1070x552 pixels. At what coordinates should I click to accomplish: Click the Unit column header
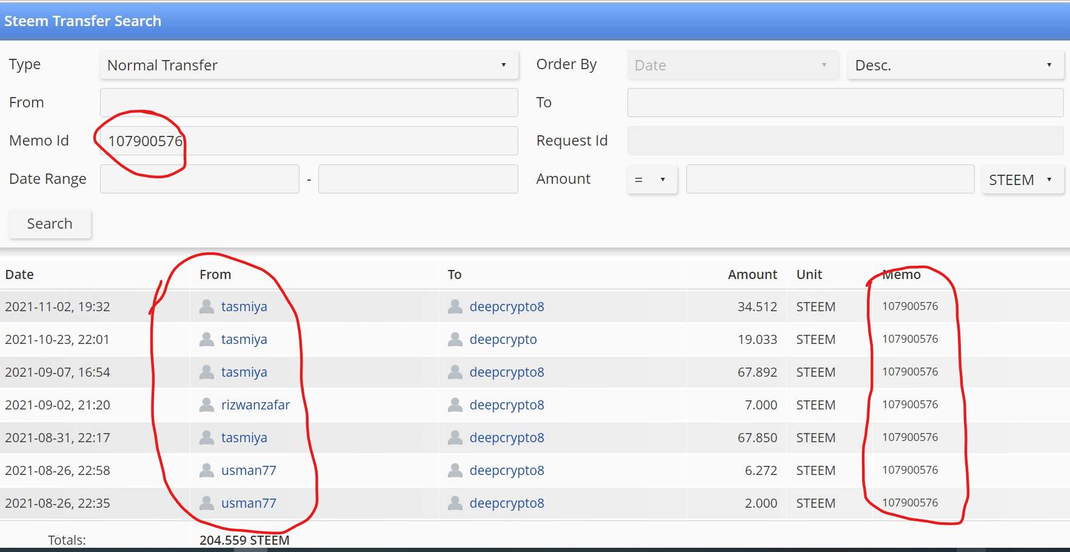tap(809, 274)
